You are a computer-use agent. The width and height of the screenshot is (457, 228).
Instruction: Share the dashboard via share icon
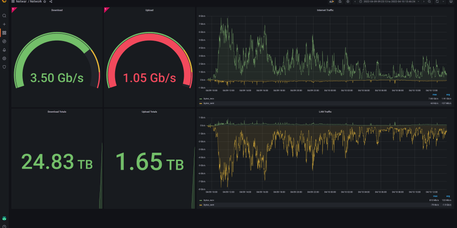tap(51, 2)
